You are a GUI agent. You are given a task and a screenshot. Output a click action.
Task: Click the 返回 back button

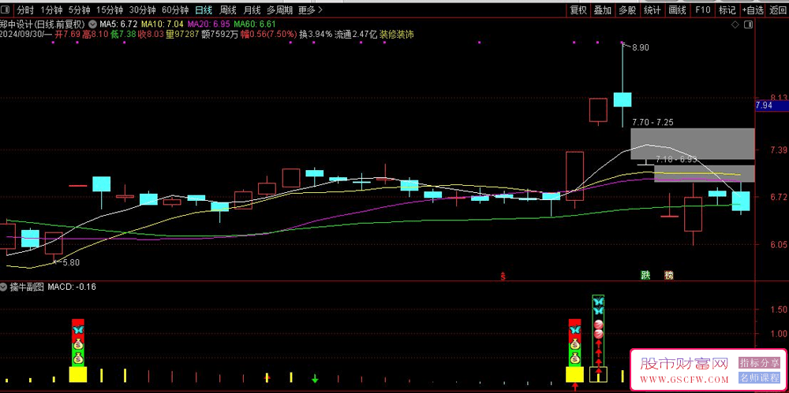(778, 9)
